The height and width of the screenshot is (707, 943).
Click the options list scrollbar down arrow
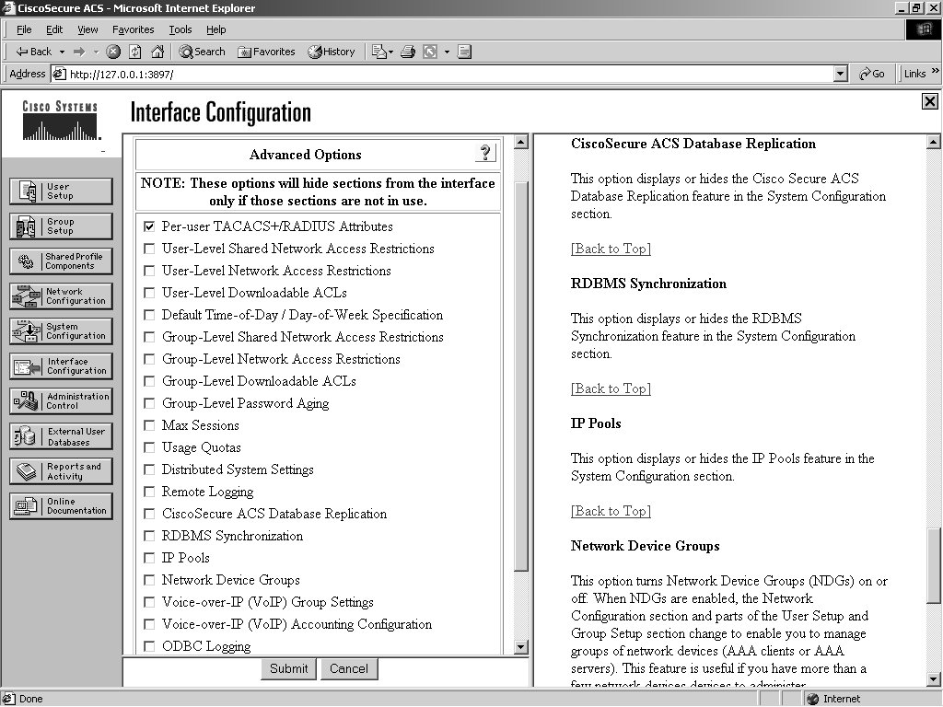(x=521, y=647)
